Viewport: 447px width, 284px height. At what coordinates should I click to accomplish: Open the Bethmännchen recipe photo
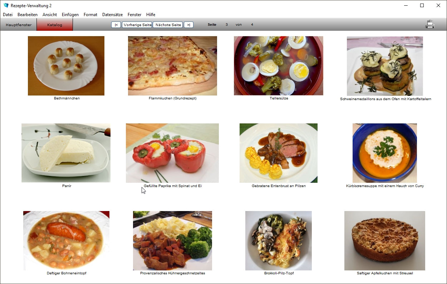click(x=66, y=66)
